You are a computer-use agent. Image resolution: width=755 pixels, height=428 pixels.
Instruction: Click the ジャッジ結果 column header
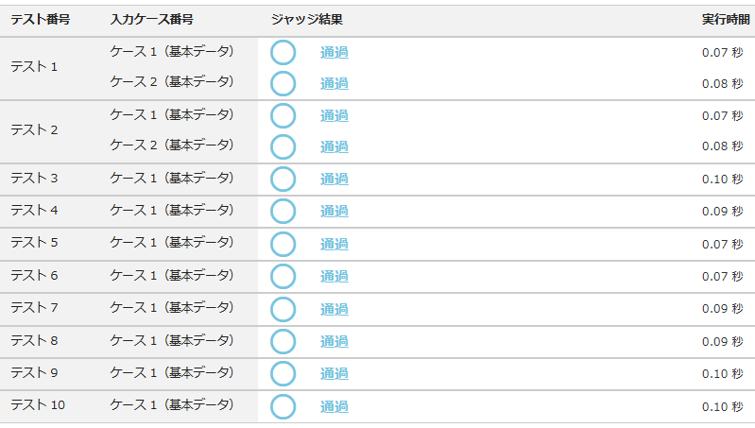306,20
